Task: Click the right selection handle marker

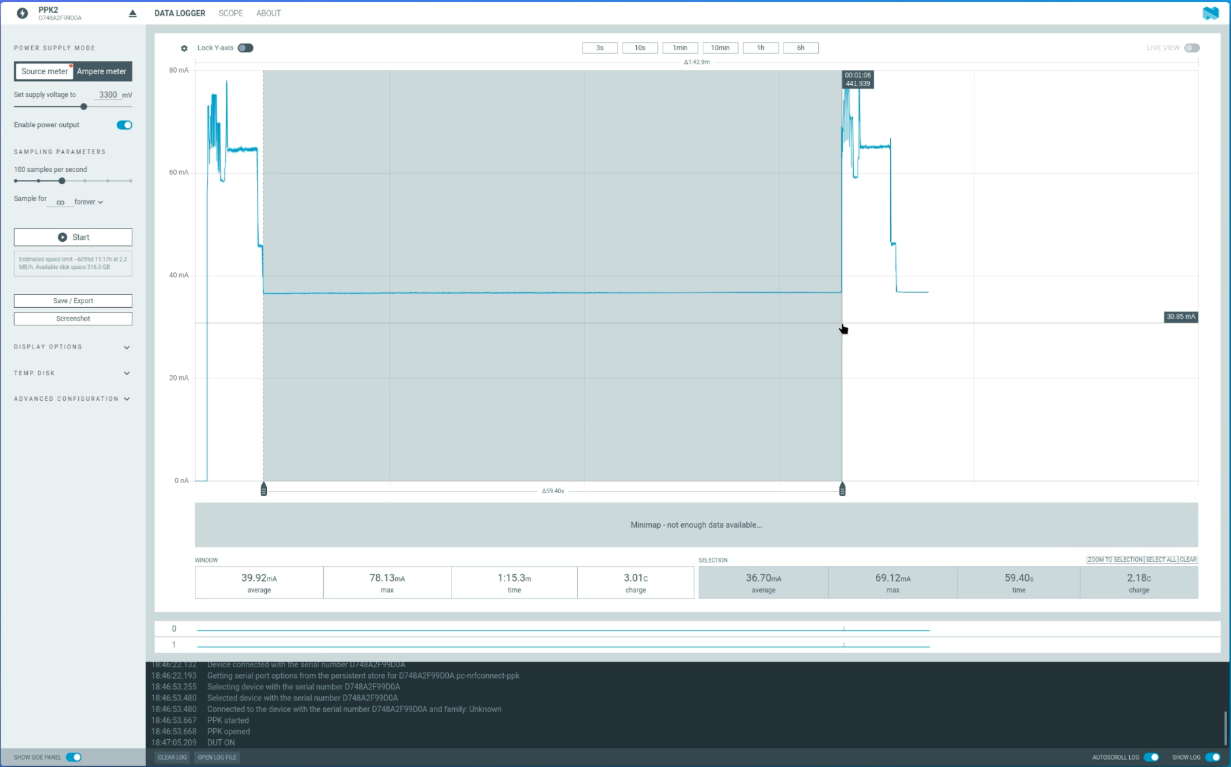Action: pos(842,489)
